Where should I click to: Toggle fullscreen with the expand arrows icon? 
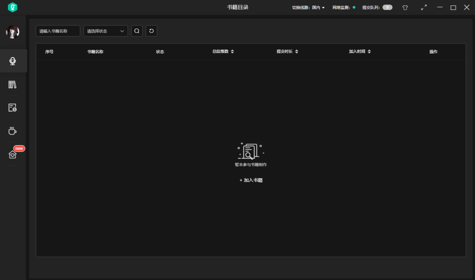pyautogui.click(x=424, y=8)
